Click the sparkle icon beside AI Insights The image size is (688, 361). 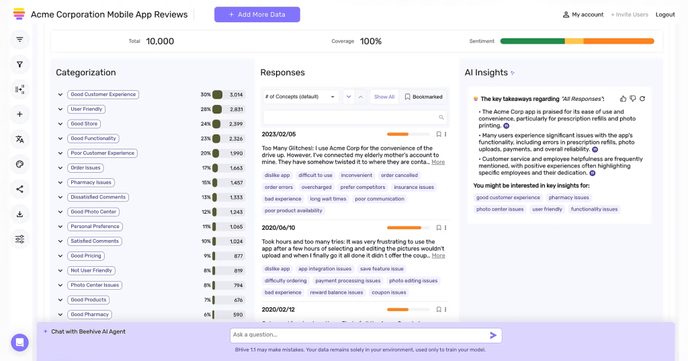click(x=513, y=73)
